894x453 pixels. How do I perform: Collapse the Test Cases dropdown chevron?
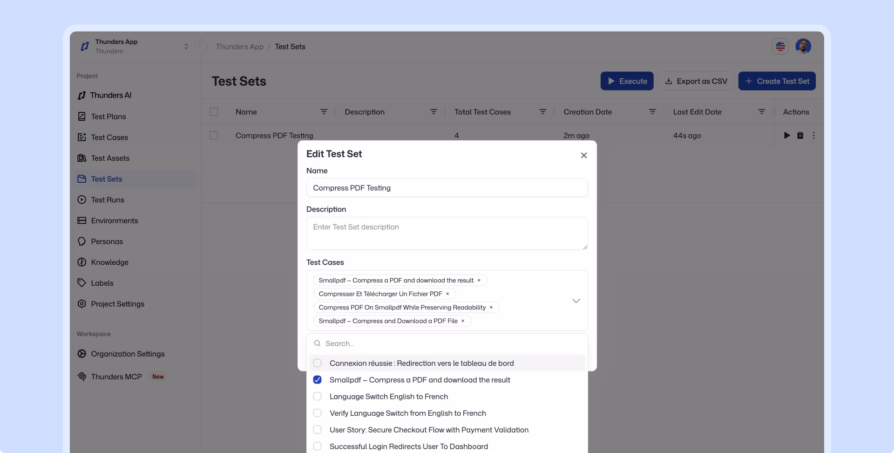(x=576, y=301)
